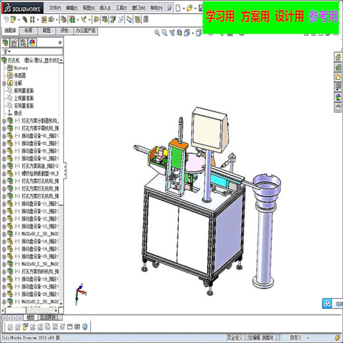
Task: Click the Linear Component Pattern icon
Action: coord(32,20)
